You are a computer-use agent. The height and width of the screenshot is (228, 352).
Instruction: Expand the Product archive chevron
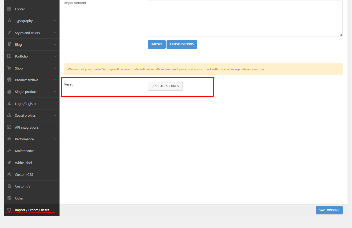click(55, 80)
